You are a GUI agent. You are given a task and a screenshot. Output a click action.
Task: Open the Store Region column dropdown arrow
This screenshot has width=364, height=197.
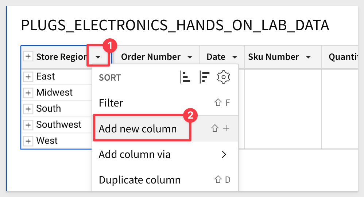[x=98, y=57]
